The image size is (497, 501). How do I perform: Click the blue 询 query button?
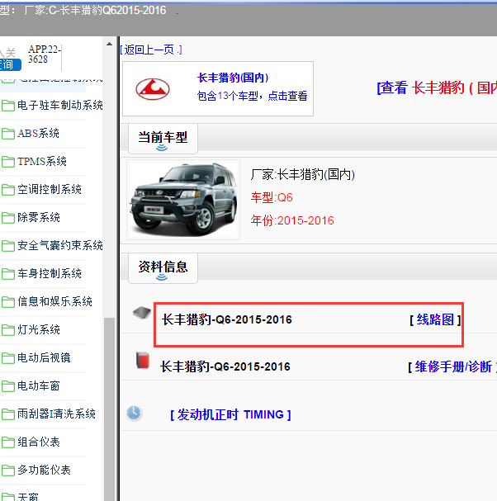10,65
